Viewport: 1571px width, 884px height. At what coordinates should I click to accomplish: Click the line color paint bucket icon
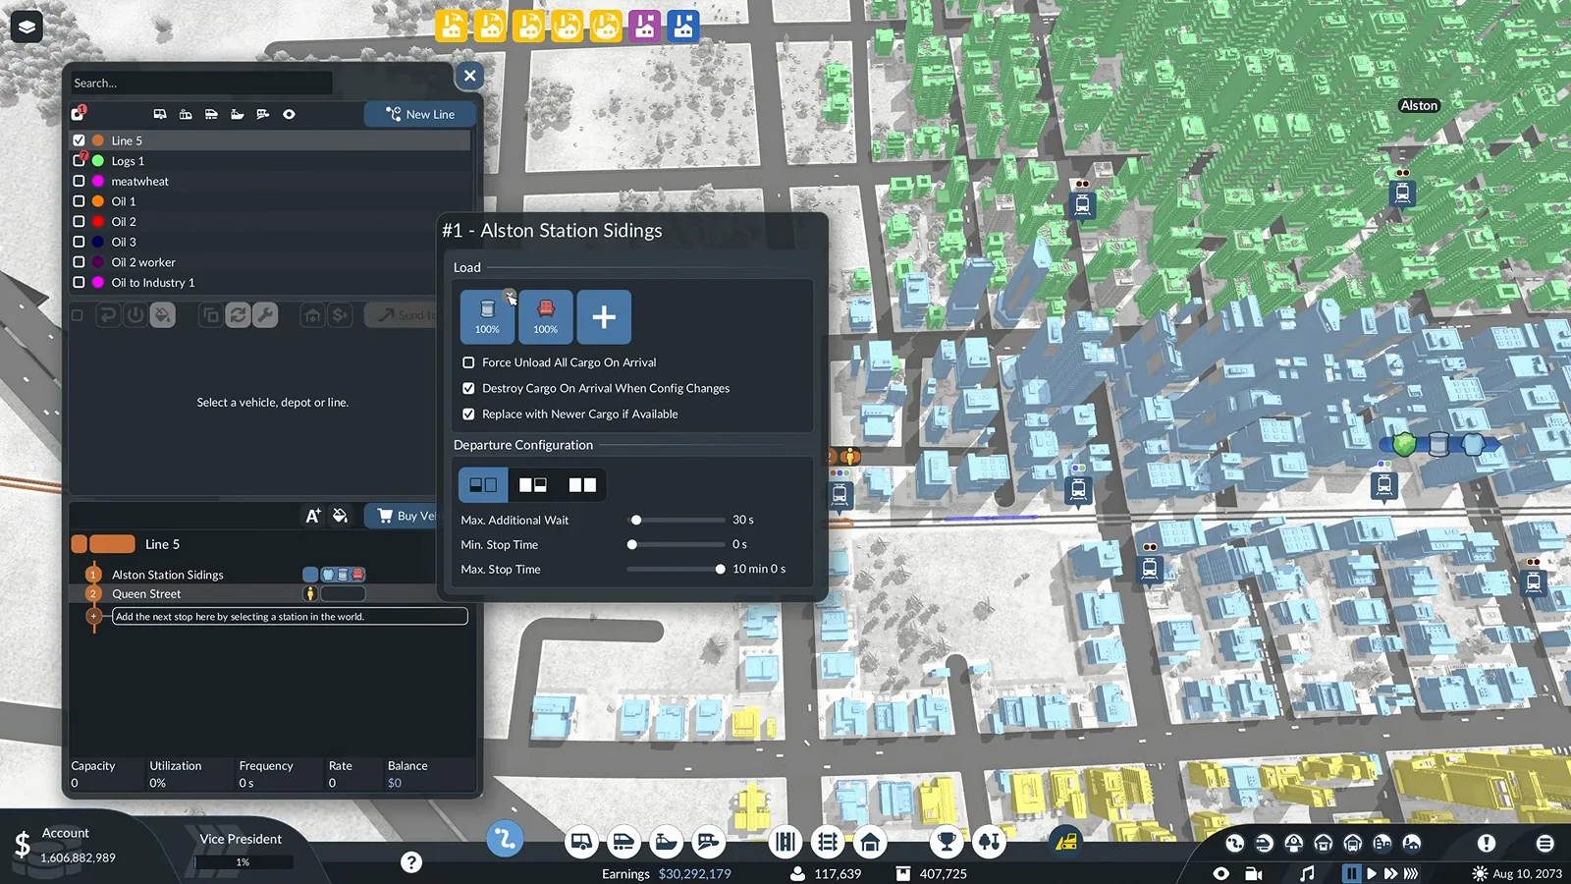pyautogui.click(x=340, y=516)
